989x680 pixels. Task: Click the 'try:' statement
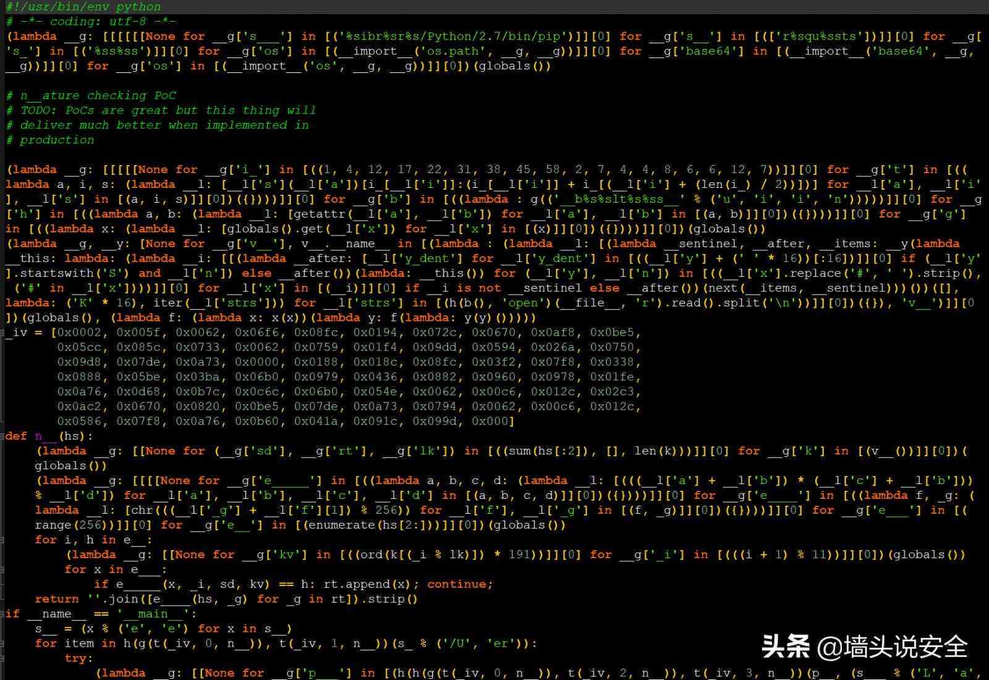tap(79, 660)
